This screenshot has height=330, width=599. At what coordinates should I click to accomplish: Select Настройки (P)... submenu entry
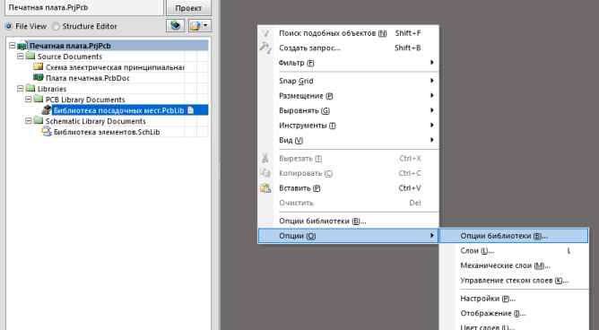tap(514, 299)
